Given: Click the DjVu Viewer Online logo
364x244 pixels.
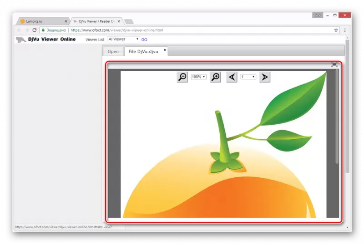Looking at the screenshot, I should pos(20,39).
